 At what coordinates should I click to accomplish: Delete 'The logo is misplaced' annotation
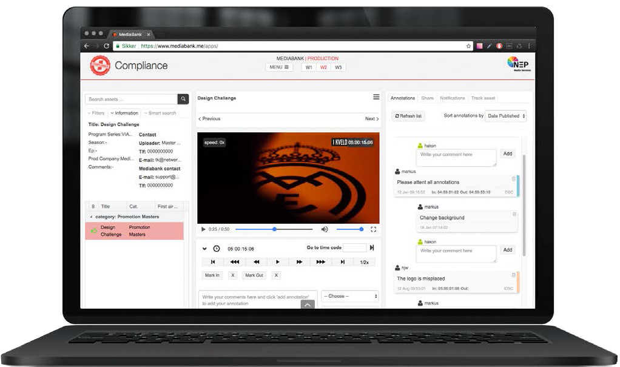[x=513, y=275]
